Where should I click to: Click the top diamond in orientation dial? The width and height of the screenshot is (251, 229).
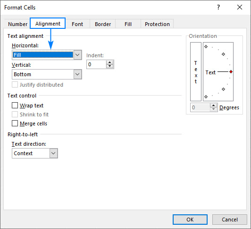pos(206,47)
